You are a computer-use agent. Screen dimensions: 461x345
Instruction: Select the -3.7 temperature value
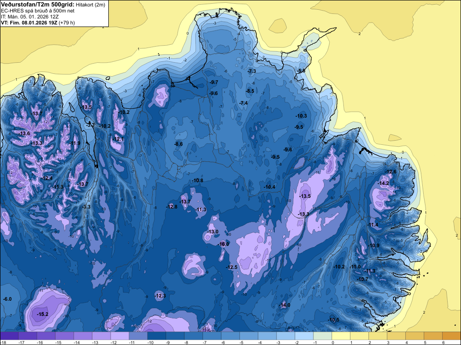tap(90, 125)
